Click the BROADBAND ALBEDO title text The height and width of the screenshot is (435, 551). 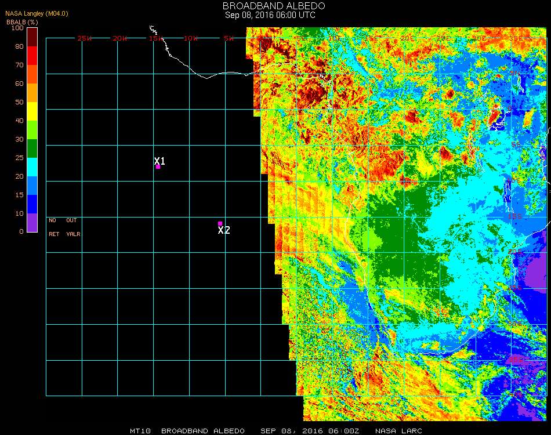(x=270, y=6)
